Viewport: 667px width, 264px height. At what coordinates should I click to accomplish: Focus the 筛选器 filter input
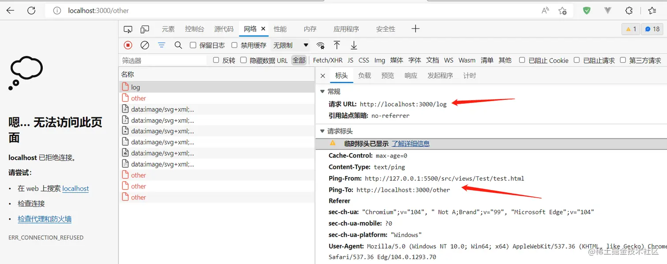click(163, 60)
